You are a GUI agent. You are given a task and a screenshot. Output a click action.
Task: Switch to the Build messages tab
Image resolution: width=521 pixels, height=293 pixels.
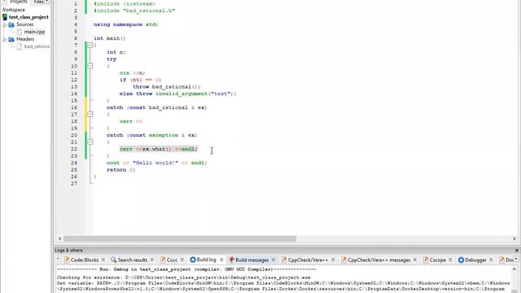[x=252, y=260]
